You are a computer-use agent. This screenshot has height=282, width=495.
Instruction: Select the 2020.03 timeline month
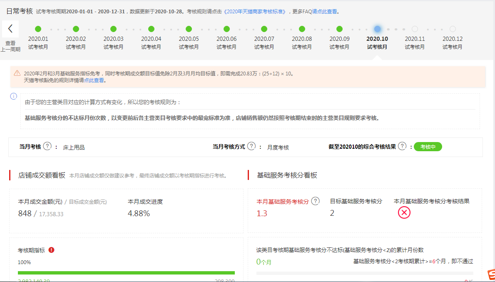(x=113, y=29)
